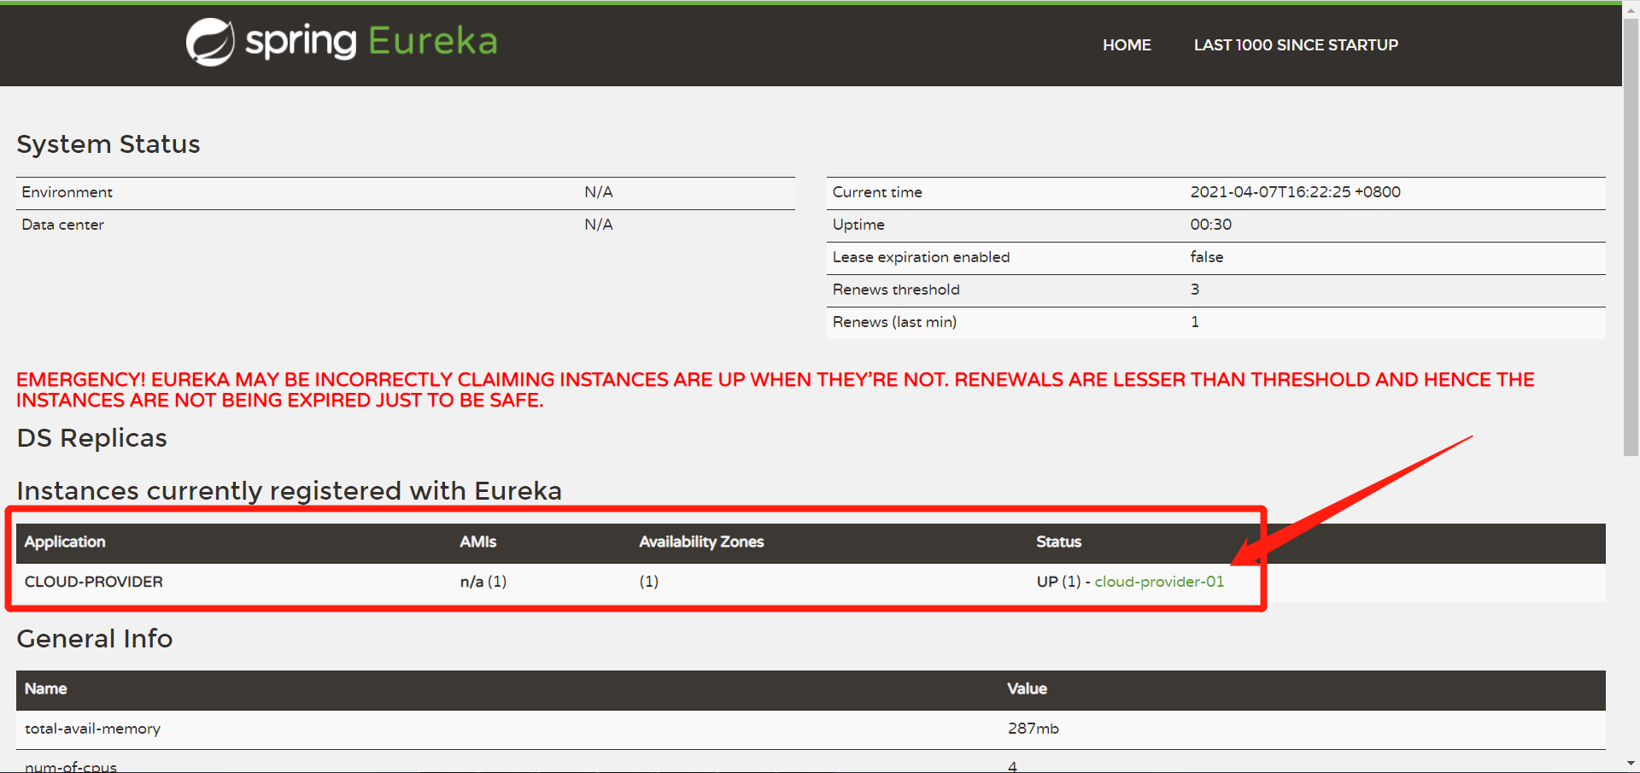This screenshot has width=1640, height=773.
Task: Click the CLOUD-PROVIDER application name
Action: (x=93, y=582)
